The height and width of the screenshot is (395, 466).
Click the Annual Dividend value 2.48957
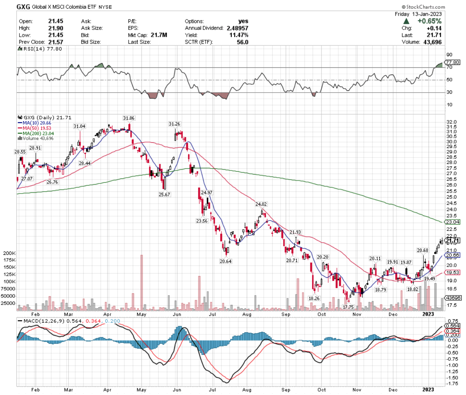tap(237, 28)
